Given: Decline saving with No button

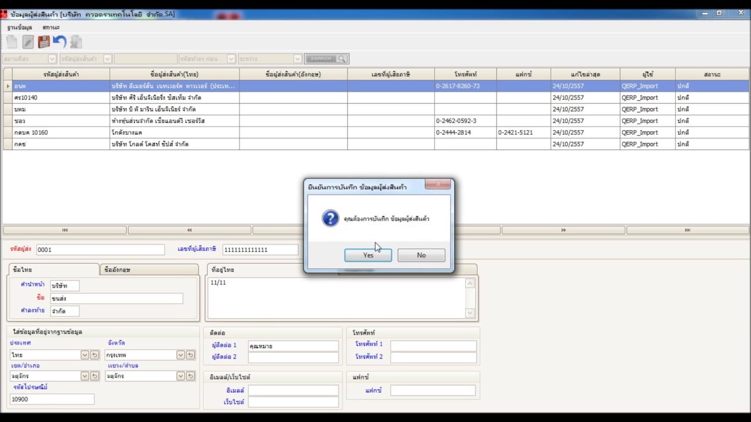Looking at the screenshot, I should (x=421, y=255).
